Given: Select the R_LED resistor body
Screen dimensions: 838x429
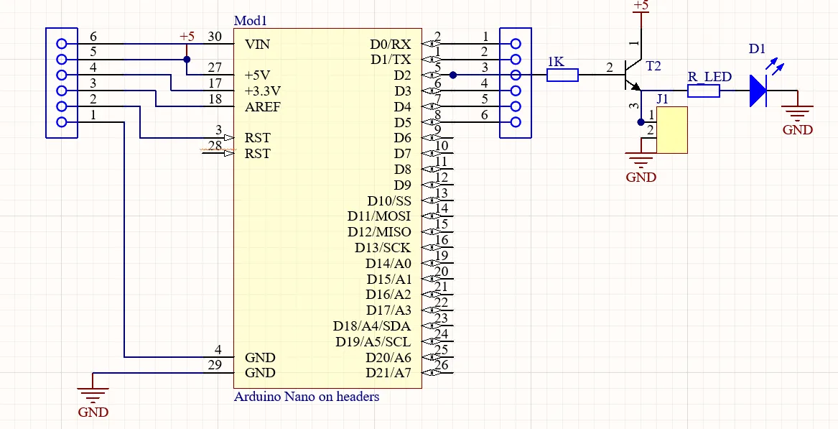Looking at the screenshot, I should point(703,91).
